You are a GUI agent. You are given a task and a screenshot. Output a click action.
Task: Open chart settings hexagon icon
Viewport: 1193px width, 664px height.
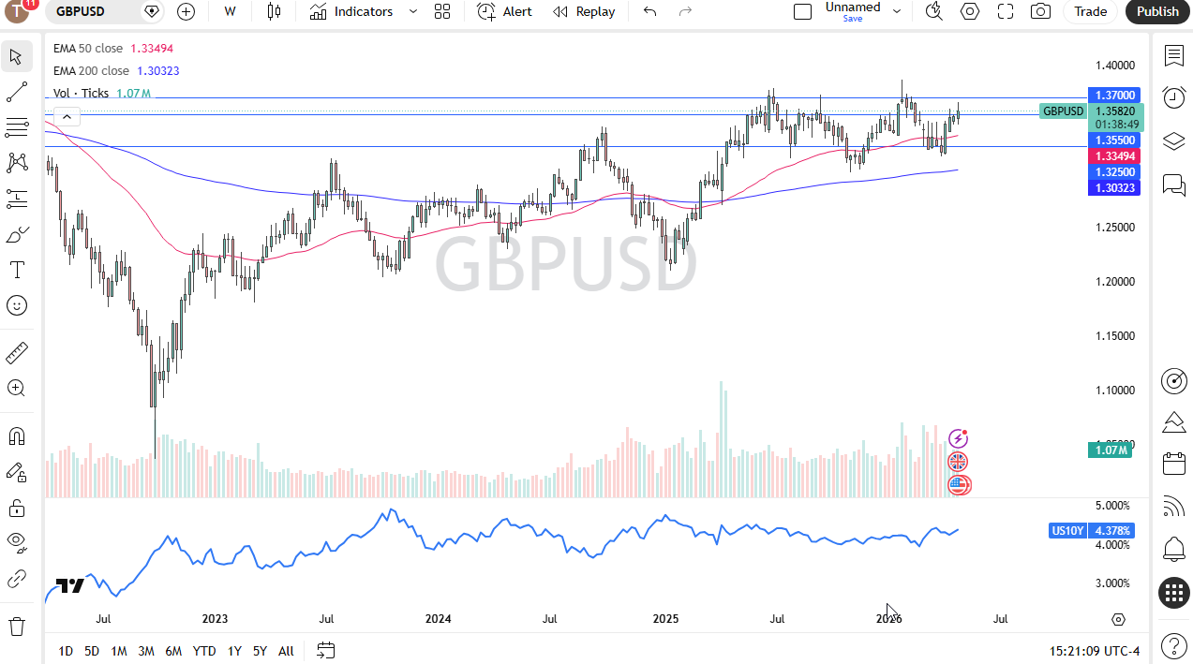(970, 11)
